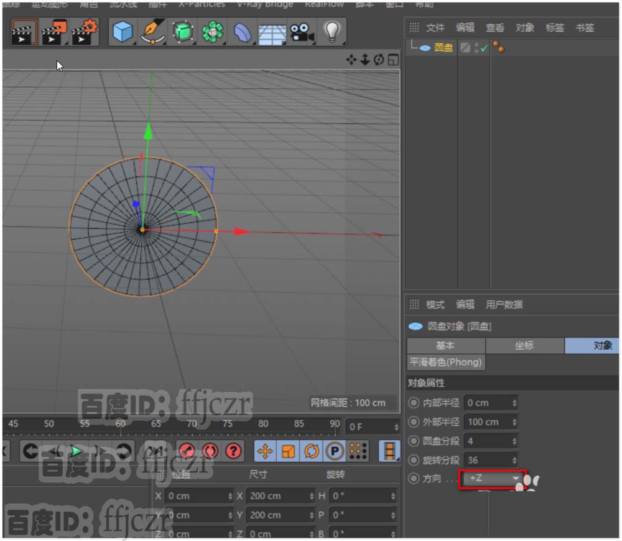Switch to the 对象 attribute tab

coord(592,346)
